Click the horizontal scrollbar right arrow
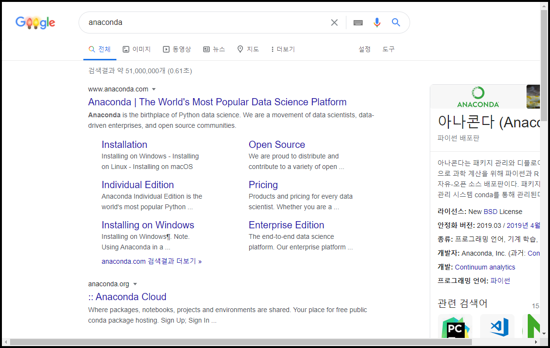The image size is (550, 348). coord(536,342)
